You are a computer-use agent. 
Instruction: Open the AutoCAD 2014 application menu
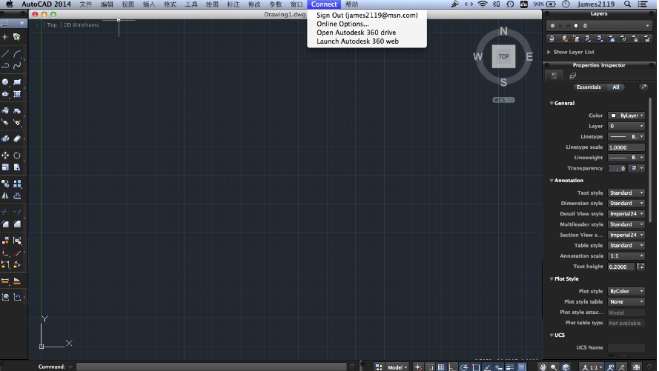(x=46, y=4)
